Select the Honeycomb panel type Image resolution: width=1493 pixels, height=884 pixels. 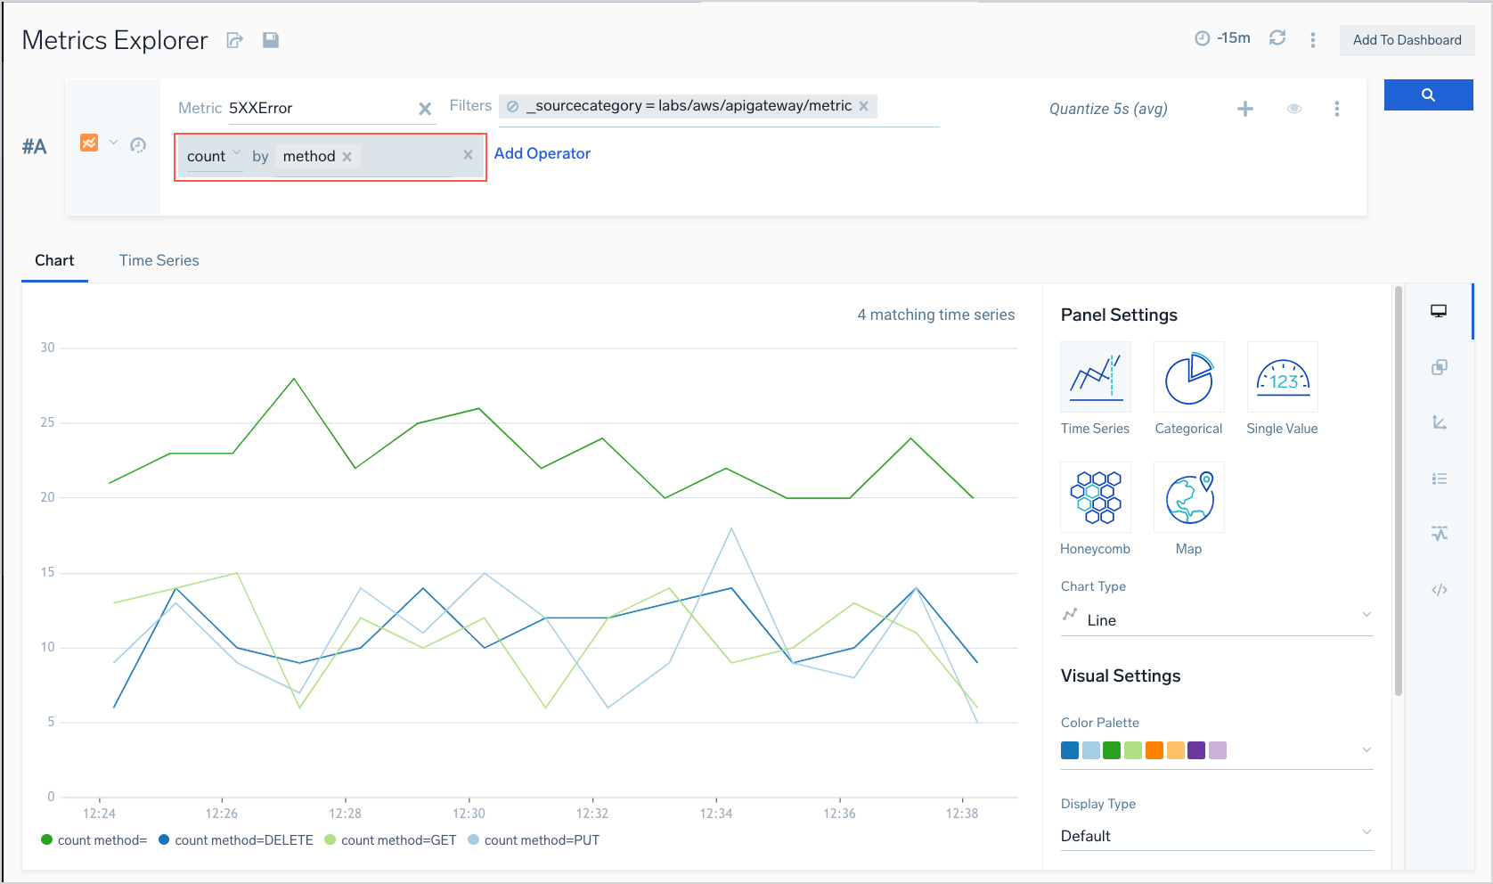[1096, 497]
